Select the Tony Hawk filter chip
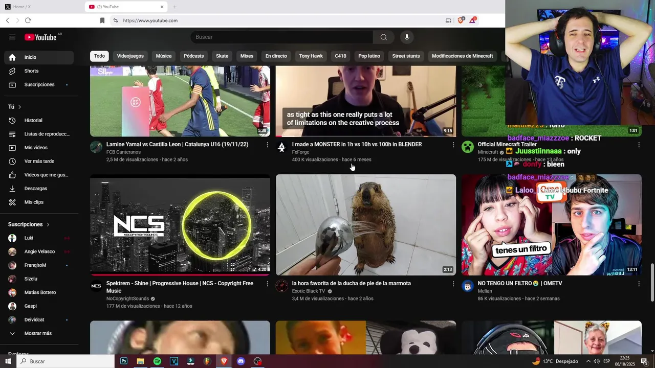This screenshot has height=368, width=655. (311, 56)
